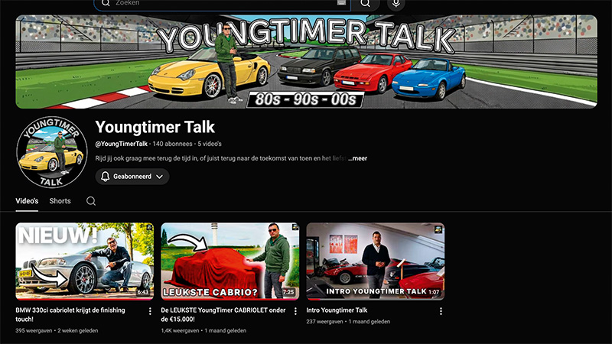
Task: Open the on-screen keyboard icon in search box
Action: (340, 3)
